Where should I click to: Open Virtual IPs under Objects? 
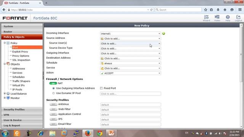pos(18,85)
